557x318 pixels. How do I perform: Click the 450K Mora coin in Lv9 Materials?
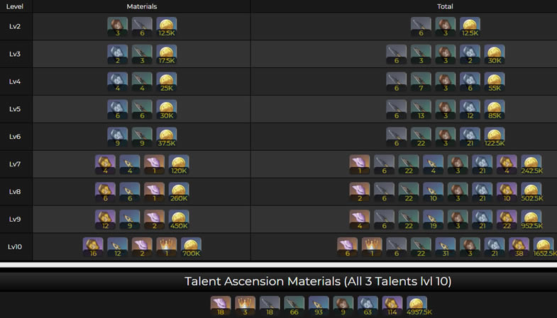click(x=179, y=220)
